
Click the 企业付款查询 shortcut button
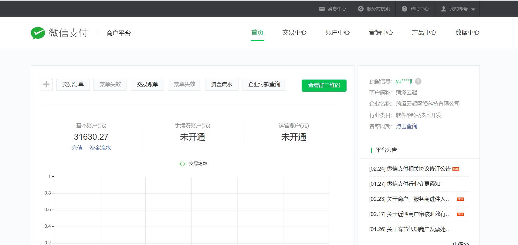coord(264,84)
